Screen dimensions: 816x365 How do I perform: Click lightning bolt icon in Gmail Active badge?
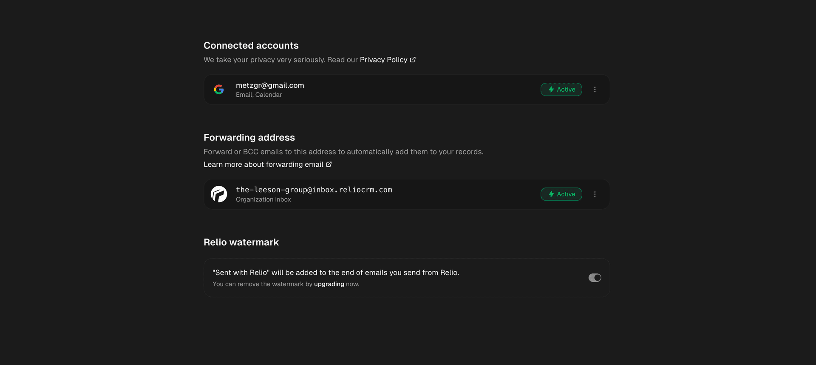[x=551, y=90]
